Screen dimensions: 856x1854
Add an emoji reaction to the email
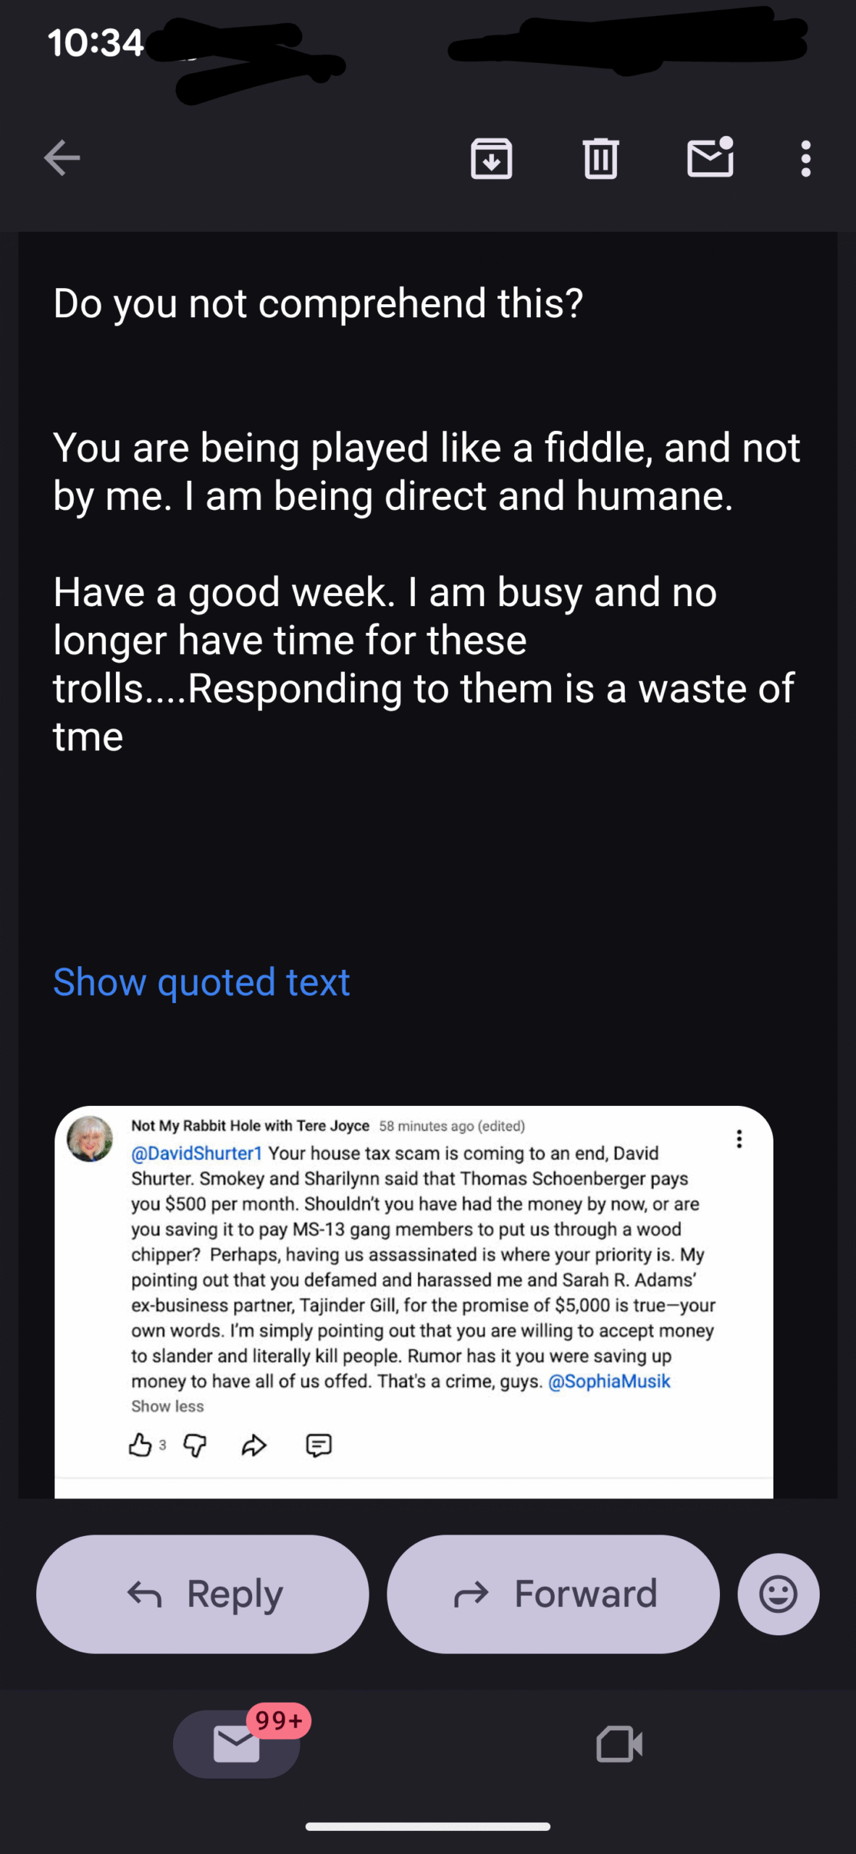click(x=779, y=1594)
